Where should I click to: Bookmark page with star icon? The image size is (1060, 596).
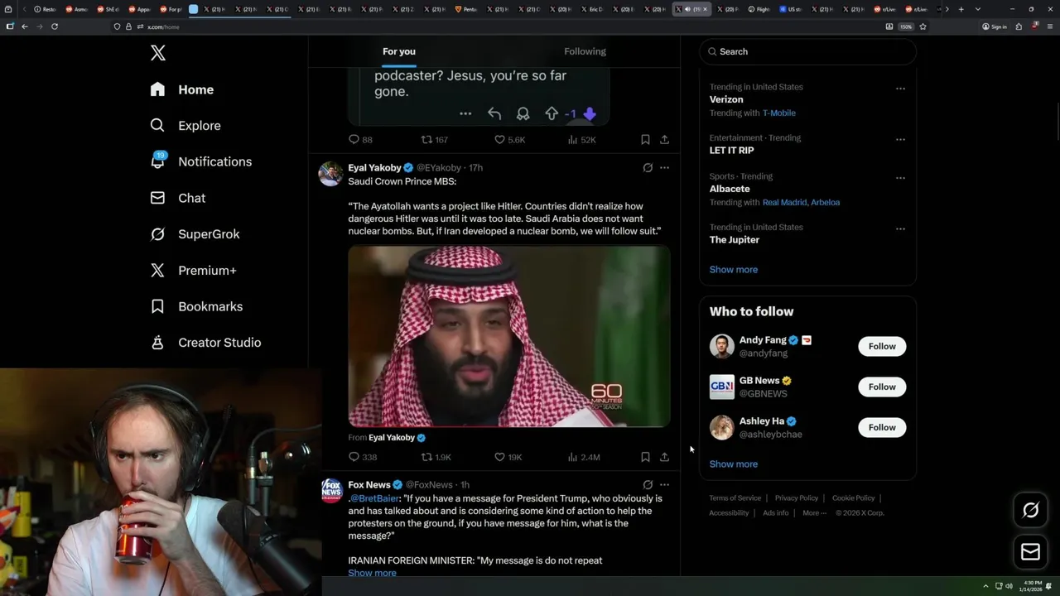coord(923,26)
